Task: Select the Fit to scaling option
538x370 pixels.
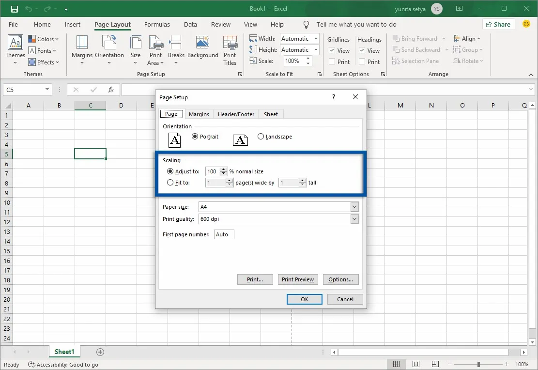Action: (170, 183)
